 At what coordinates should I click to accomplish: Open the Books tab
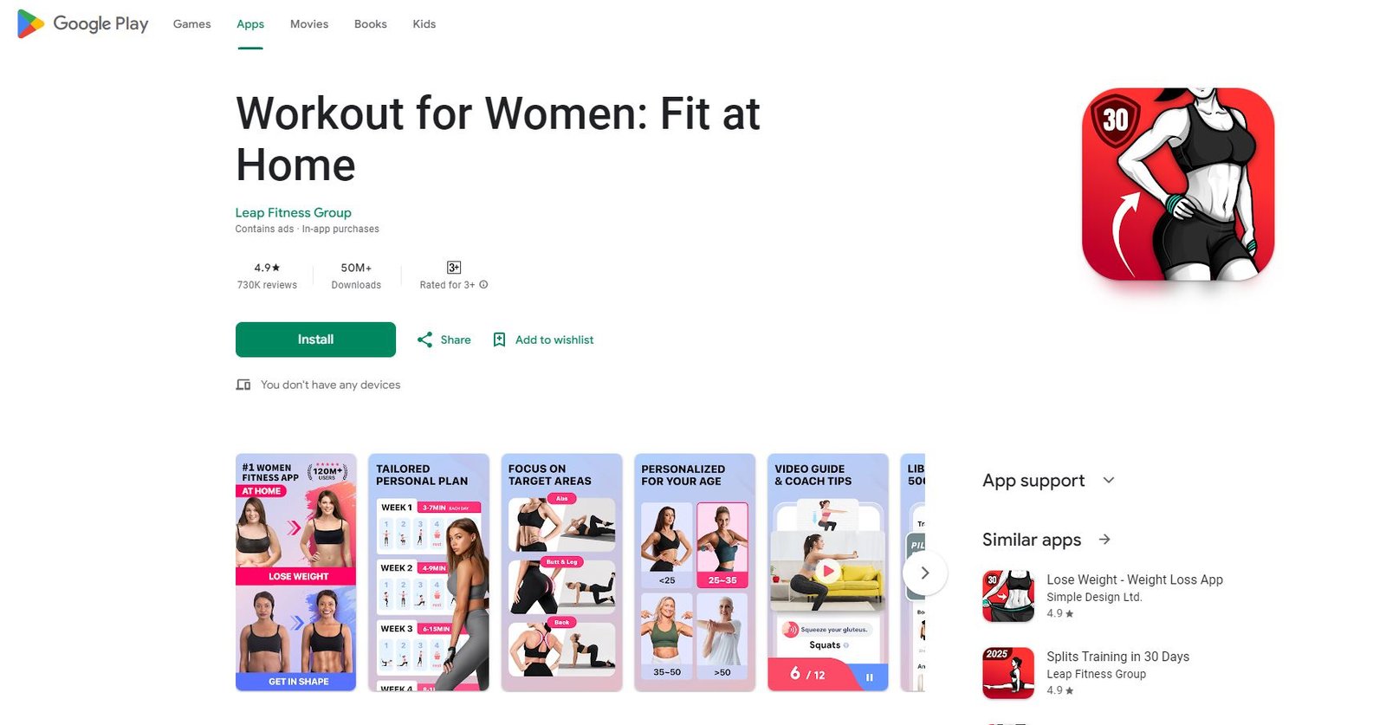[370, 24]
